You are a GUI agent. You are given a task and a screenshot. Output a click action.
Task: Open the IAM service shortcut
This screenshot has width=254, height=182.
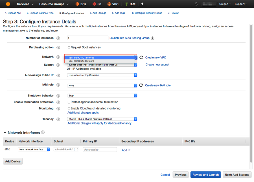[x=130, y=4]
